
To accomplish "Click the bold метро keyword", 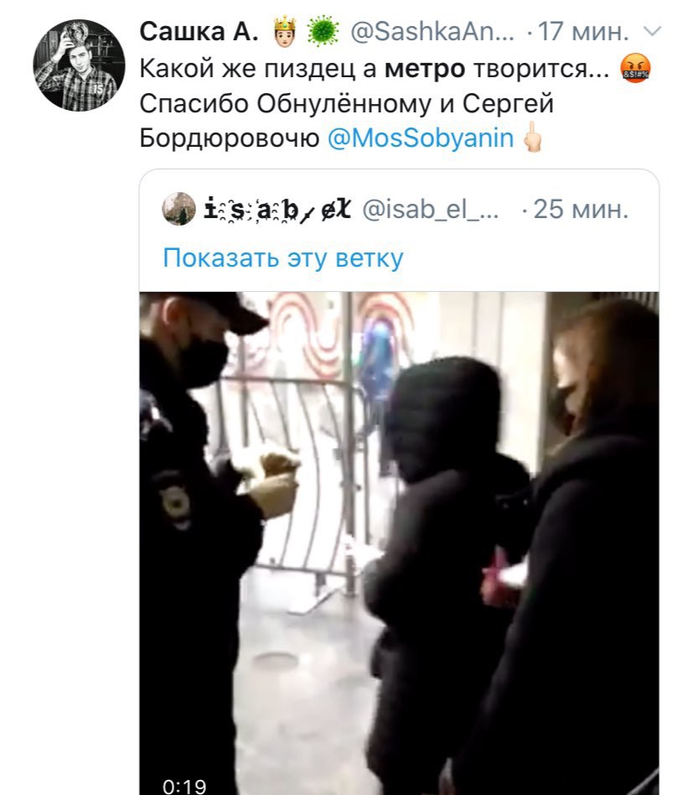I will (x=425, y=68).
